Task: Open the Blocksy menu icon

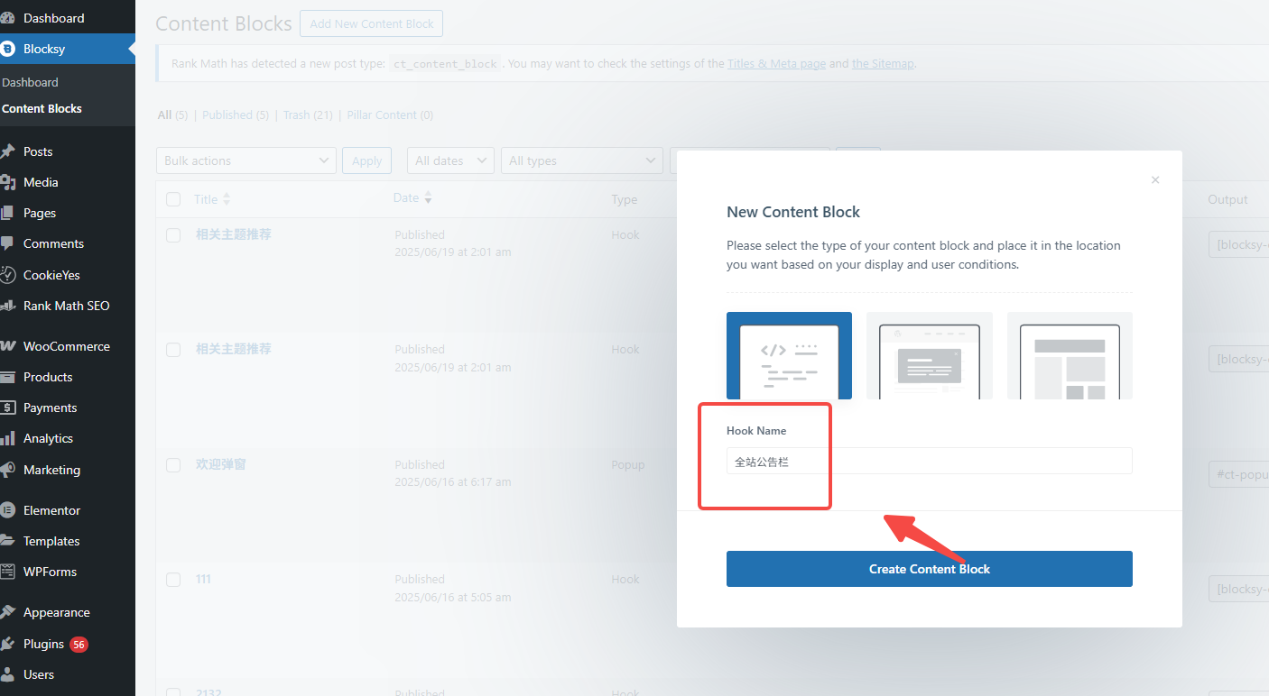Action: coord(11,50)
